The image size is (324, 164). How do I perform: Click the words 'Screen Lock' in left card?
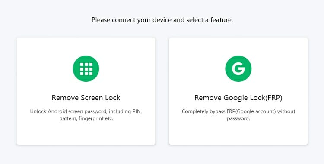(100, 98)
